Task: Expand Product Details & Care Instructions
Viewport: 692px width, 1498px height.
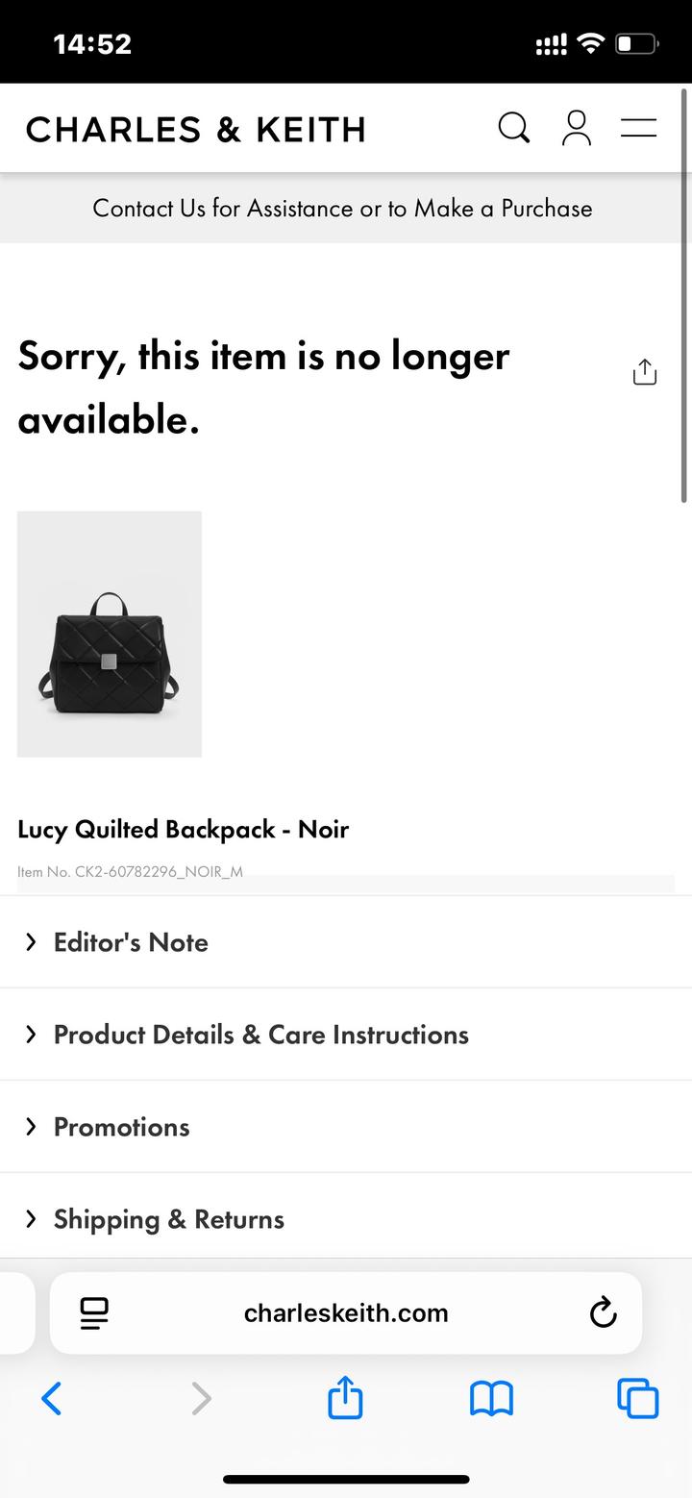Action: pyautogui.click(x=260, y=1035)
